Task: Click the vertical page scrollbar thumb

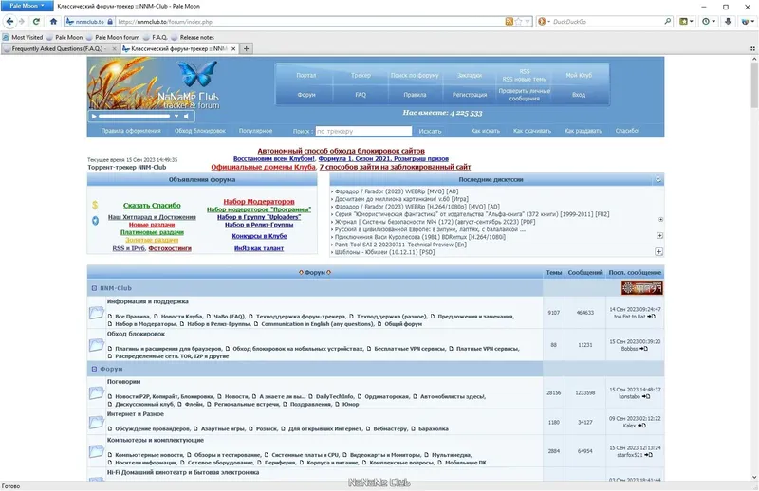Action: tap(754, 84)
